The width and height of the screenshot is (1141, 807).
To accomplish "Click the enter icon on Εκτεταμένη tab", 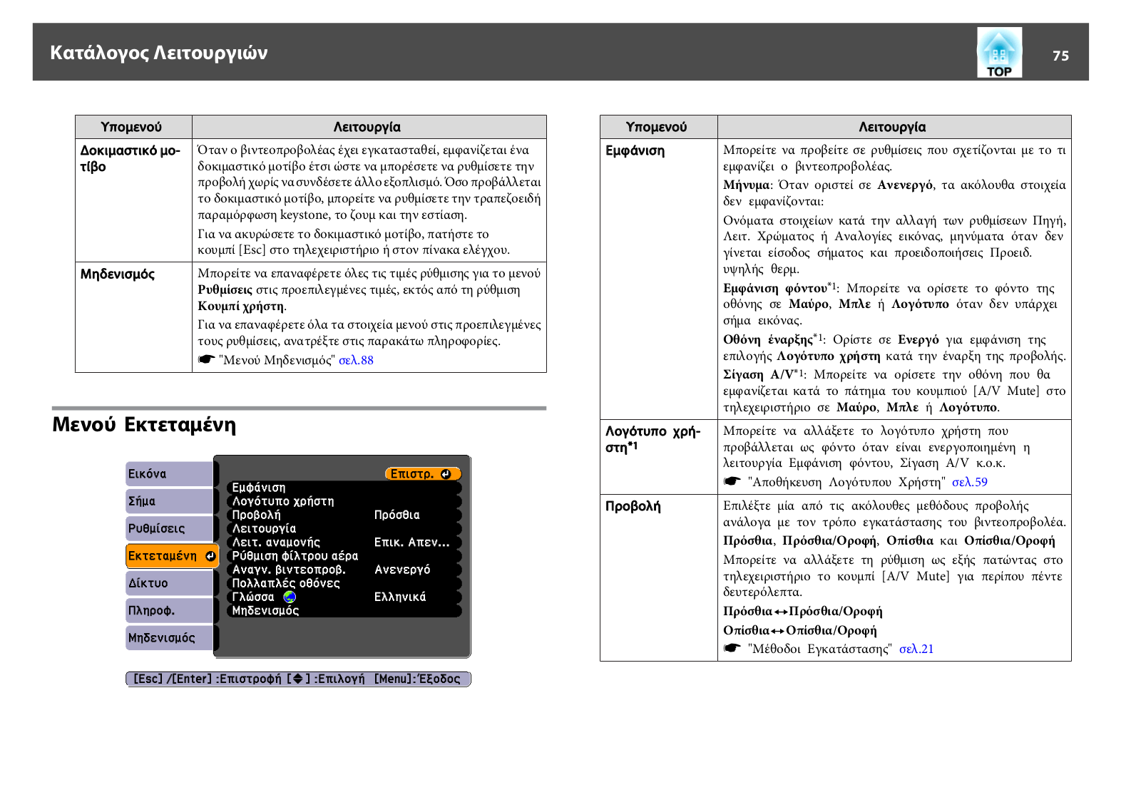I will pyautogui.click(x=210, y=556).
